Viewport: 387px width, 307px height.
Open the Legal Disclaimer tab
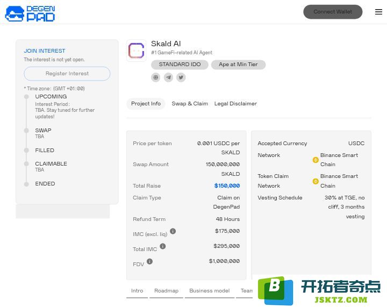coord(235,104)
